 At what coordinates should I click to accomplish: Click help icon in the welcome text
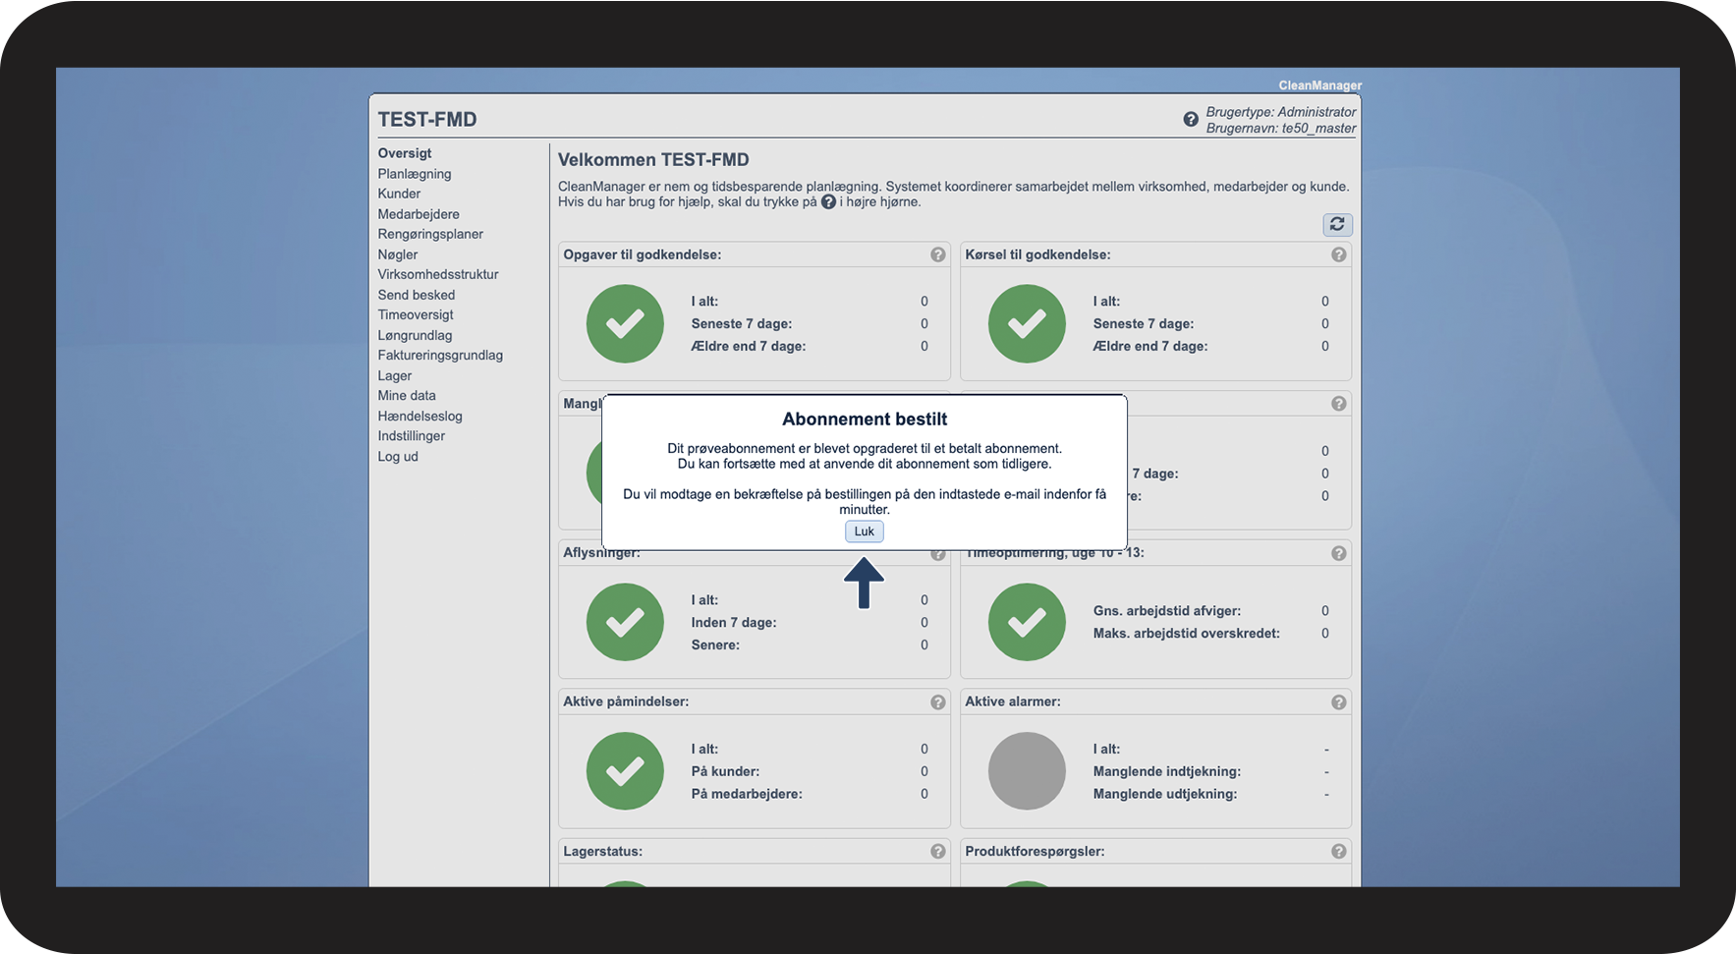click(828, 202)
